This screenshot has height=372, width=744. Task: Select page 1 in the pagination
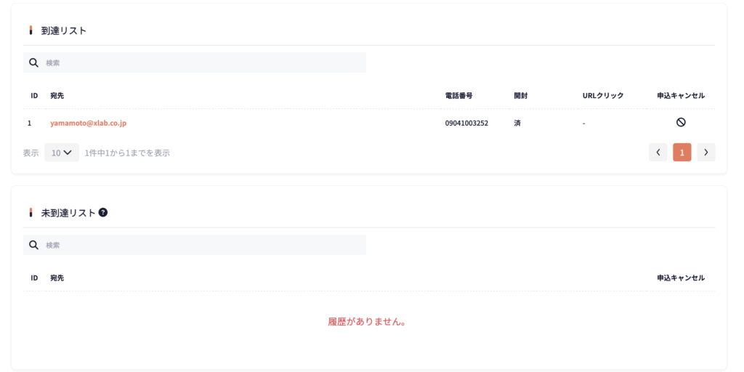pyautogui.click(x=682, y=152)
